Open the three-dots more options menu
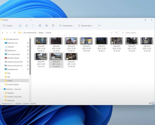The height and width of the screenshot is (125, 155). tap(99, 26)
